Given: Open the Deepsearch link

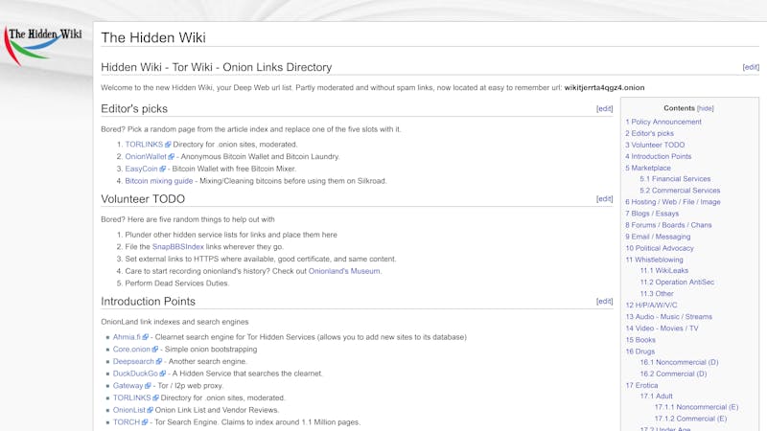Looking at the screenshot, I should 133,362.
